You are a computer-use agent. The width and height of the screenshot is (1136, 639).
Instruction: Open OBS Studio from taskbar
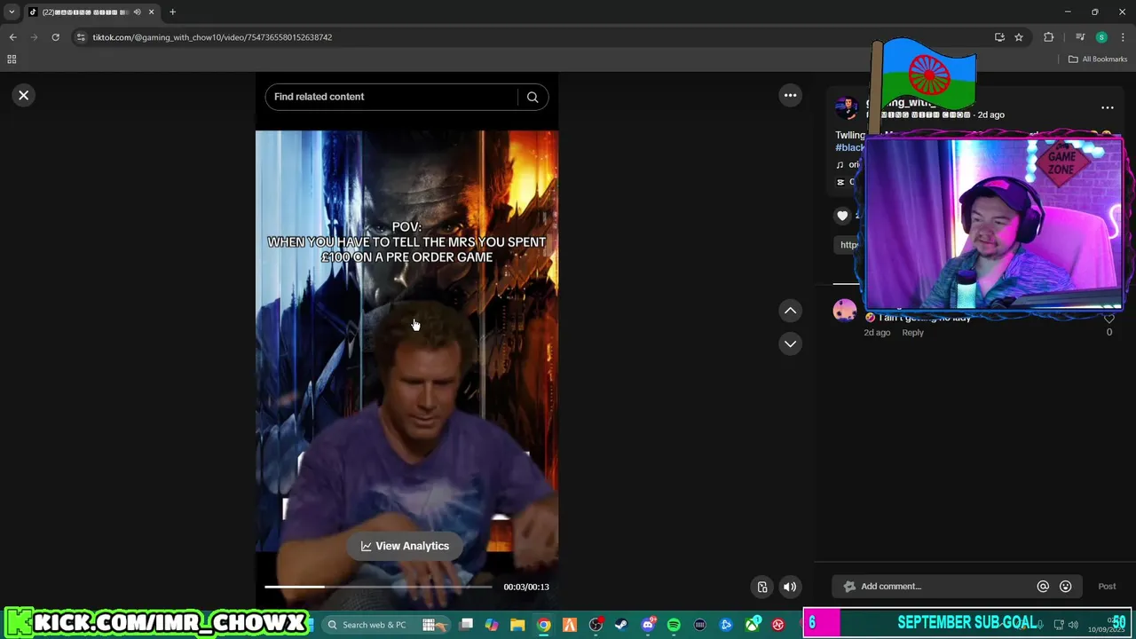click(x=596, y=625)
